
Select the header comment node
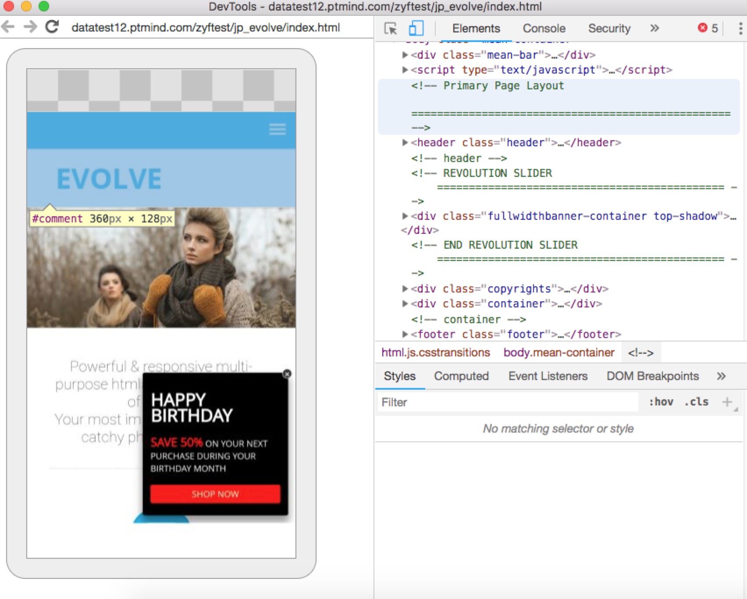pyautogui.click(x=459, y=158)
